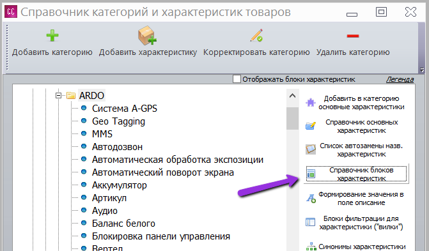The image size is (429, 251).
Task: Open Формирование значения в поле описание
Action: (361, 199)
